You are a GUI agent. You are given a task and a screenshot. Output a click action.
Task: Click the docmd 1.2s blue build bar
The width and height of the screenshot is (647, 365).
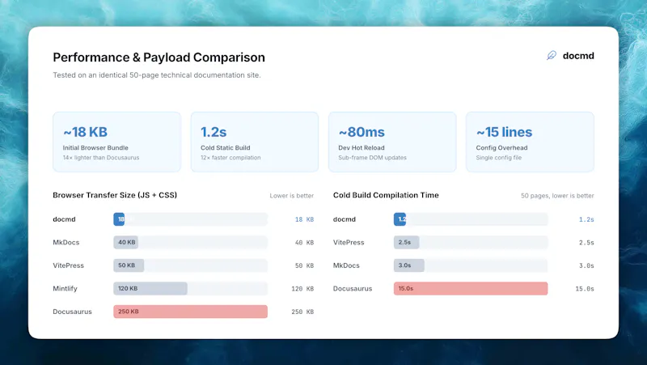point(400,219)
